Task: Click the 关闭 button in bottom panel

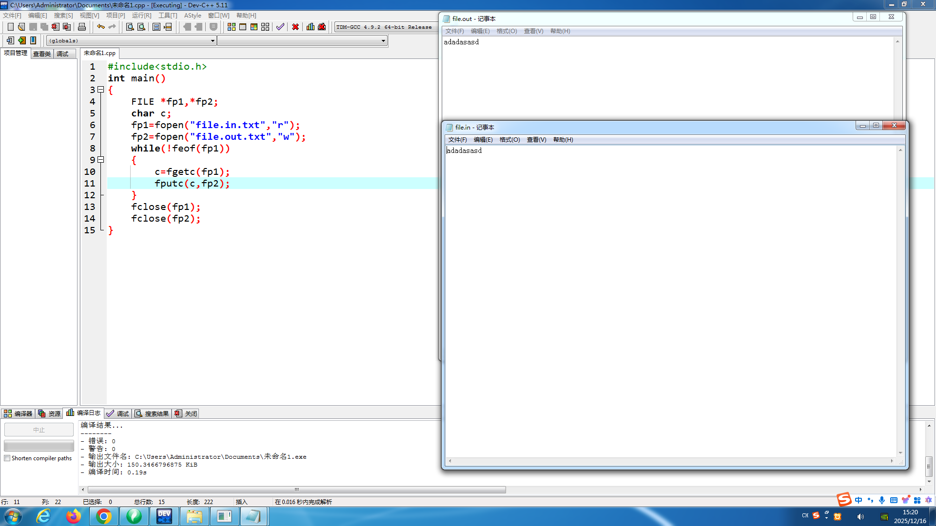Action: point(186,413)
